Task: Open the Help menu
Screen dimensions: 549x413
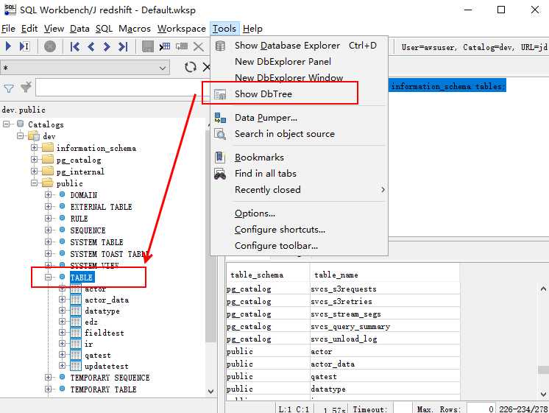Action: (x=252, y=29)
